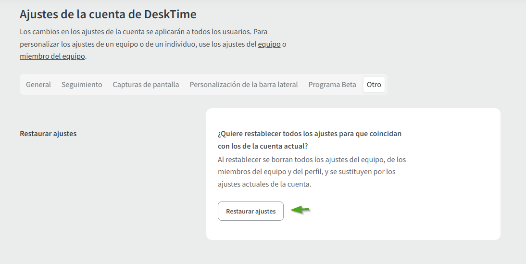This screenshot has height=264, width=526.
Task: Click the "Al restablecer se borran" description text
Action: (312, 159)
